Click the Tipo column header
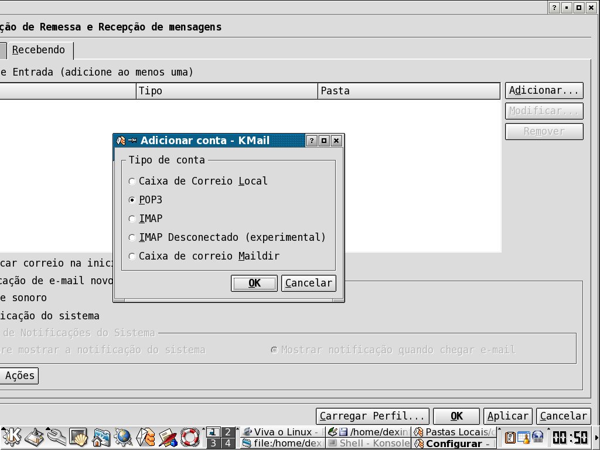Screen dimensions: 600x450 click(227, 91)
